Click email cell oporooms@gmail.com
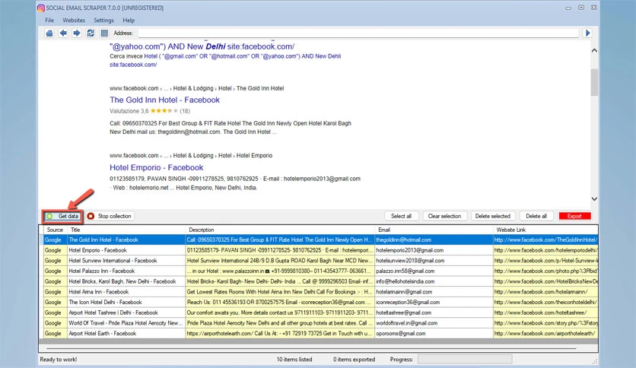Image resolution: width=636 pixels, height=368 pixels. point(434,334)
